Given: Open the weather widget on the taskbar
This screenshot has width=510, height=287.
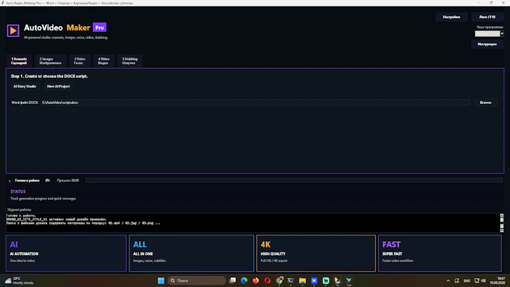Looking at the screenshot, I should click(x=20, y=281).
